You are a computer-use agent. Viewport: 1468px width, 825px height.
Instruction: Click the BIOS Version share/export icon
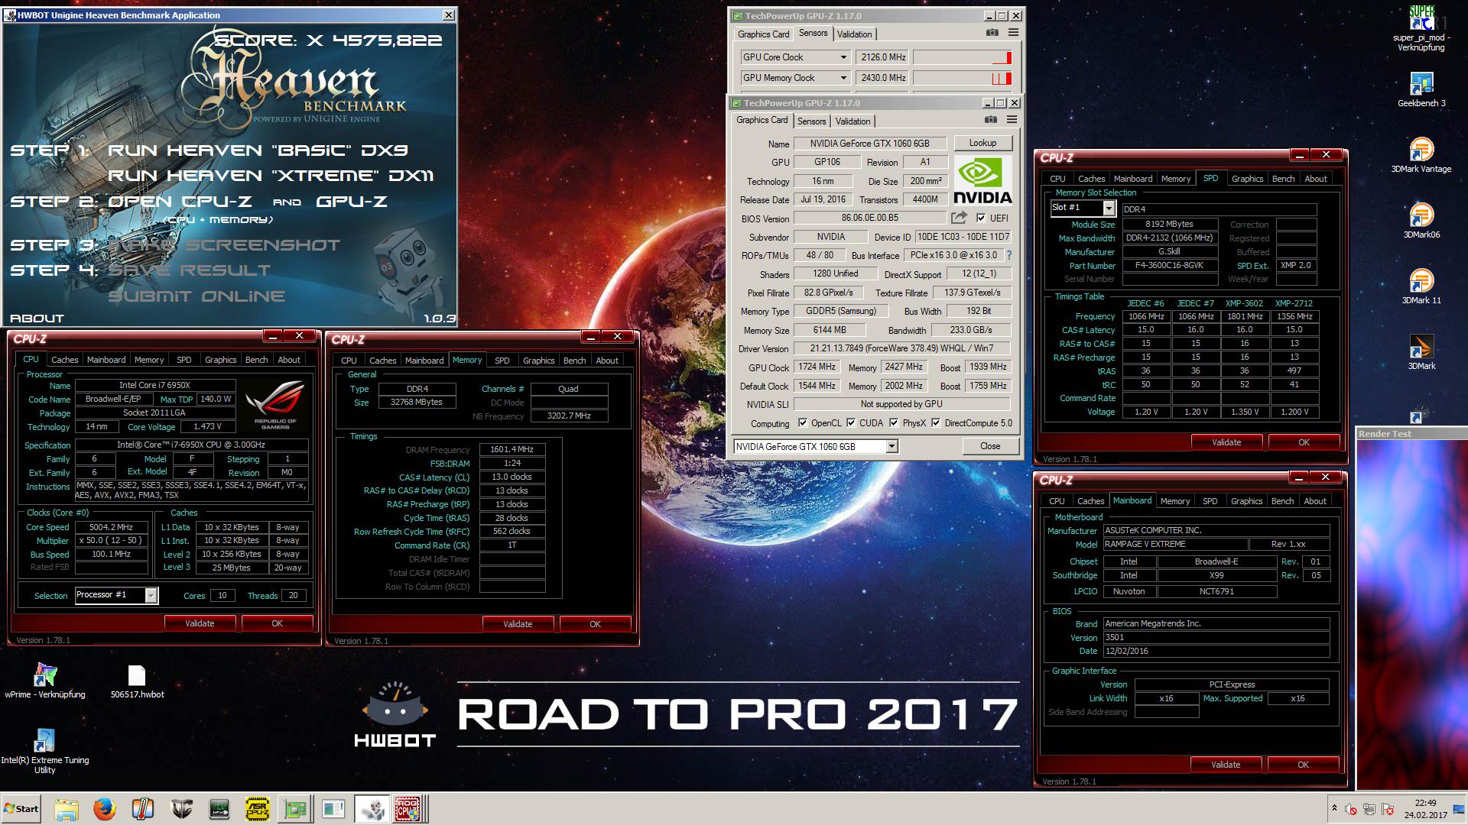[959, 218]
